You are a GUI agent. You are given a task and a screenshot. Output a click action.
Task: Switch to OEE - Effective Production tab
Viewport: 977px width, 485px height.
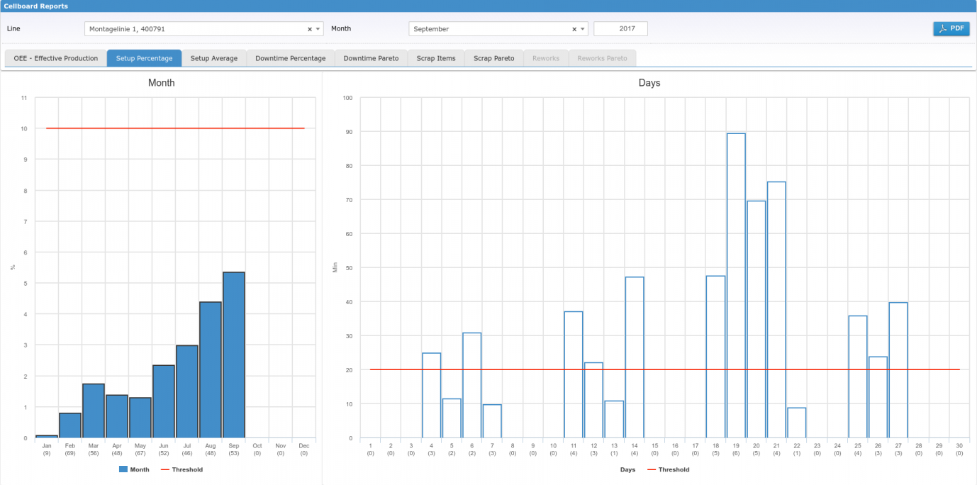56,58
